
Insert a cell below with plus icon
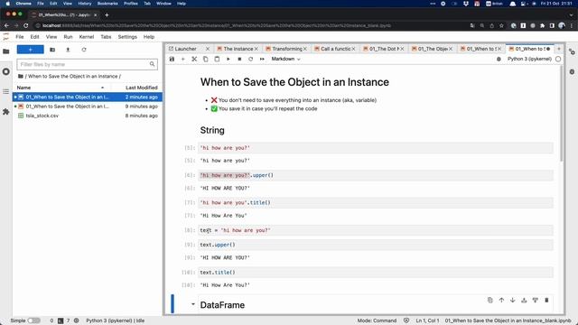tap(182, 59)
